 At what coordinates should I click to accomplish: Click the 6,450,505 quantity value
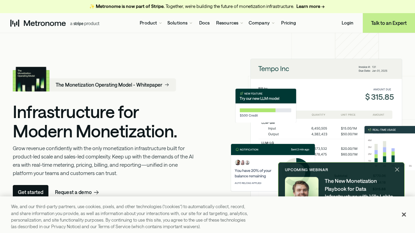click(319, 128)
